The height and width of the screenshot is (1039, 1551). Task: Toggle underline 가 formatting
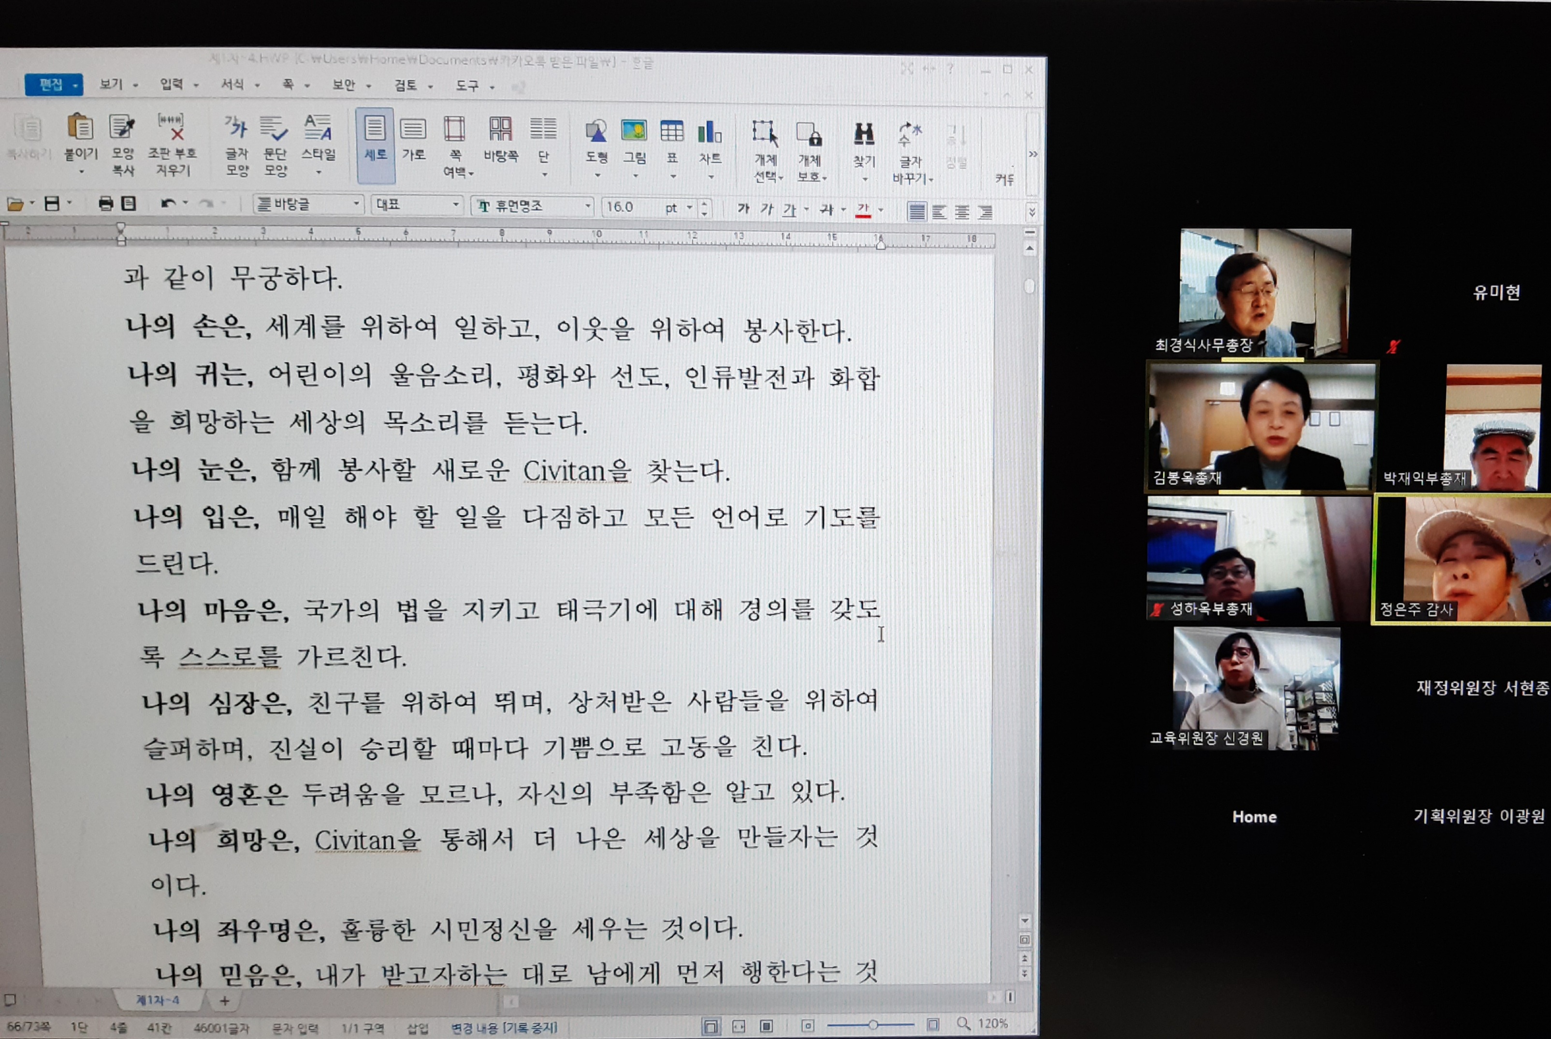pyautogui.click(x=789, y=209)
